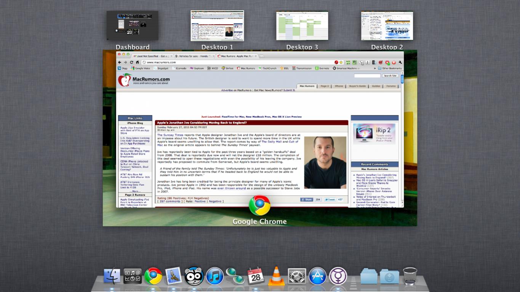Rate the article Positive
Viewport: 520px width, 292px height.
pos(200,201)
